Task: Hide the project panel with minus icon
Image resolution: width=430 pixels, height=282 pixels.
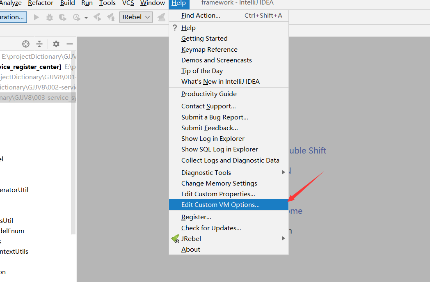Action: click(70, 44)
